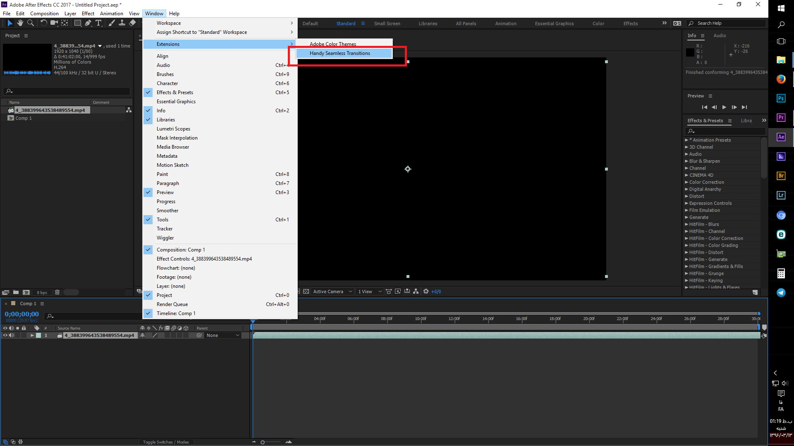Expand the Animation Presets category

click(686, 140)
